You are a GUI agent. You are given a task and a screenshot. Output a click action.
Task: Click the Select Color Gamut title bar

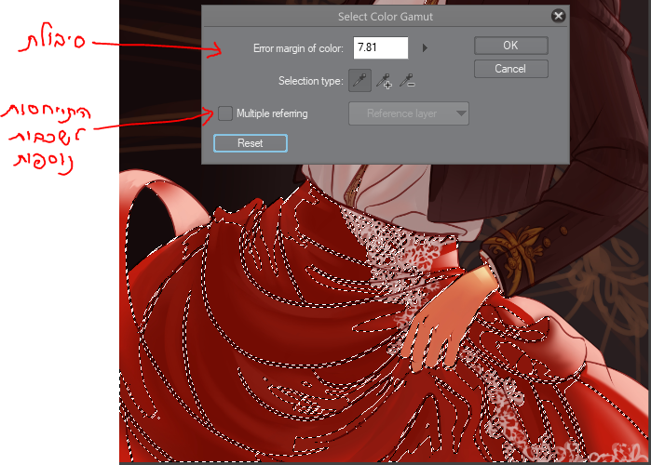pyautogui.click(x=386, y=17)
